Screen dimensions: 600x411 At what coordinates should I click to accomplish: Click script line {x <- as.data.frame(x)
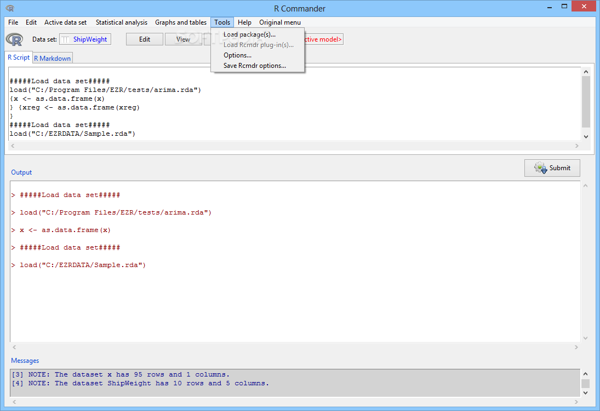[x=57, y=99]
